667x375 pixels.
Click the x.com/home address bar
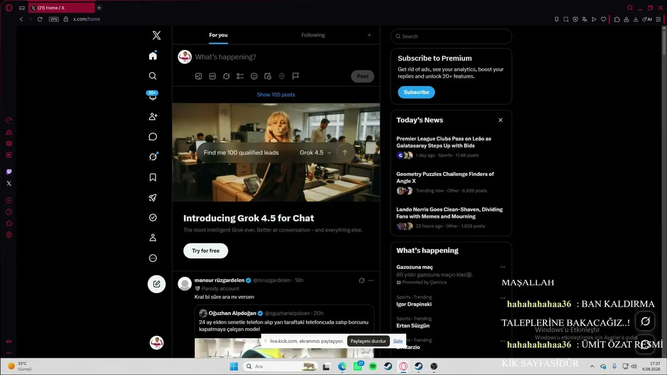(87, 19)
